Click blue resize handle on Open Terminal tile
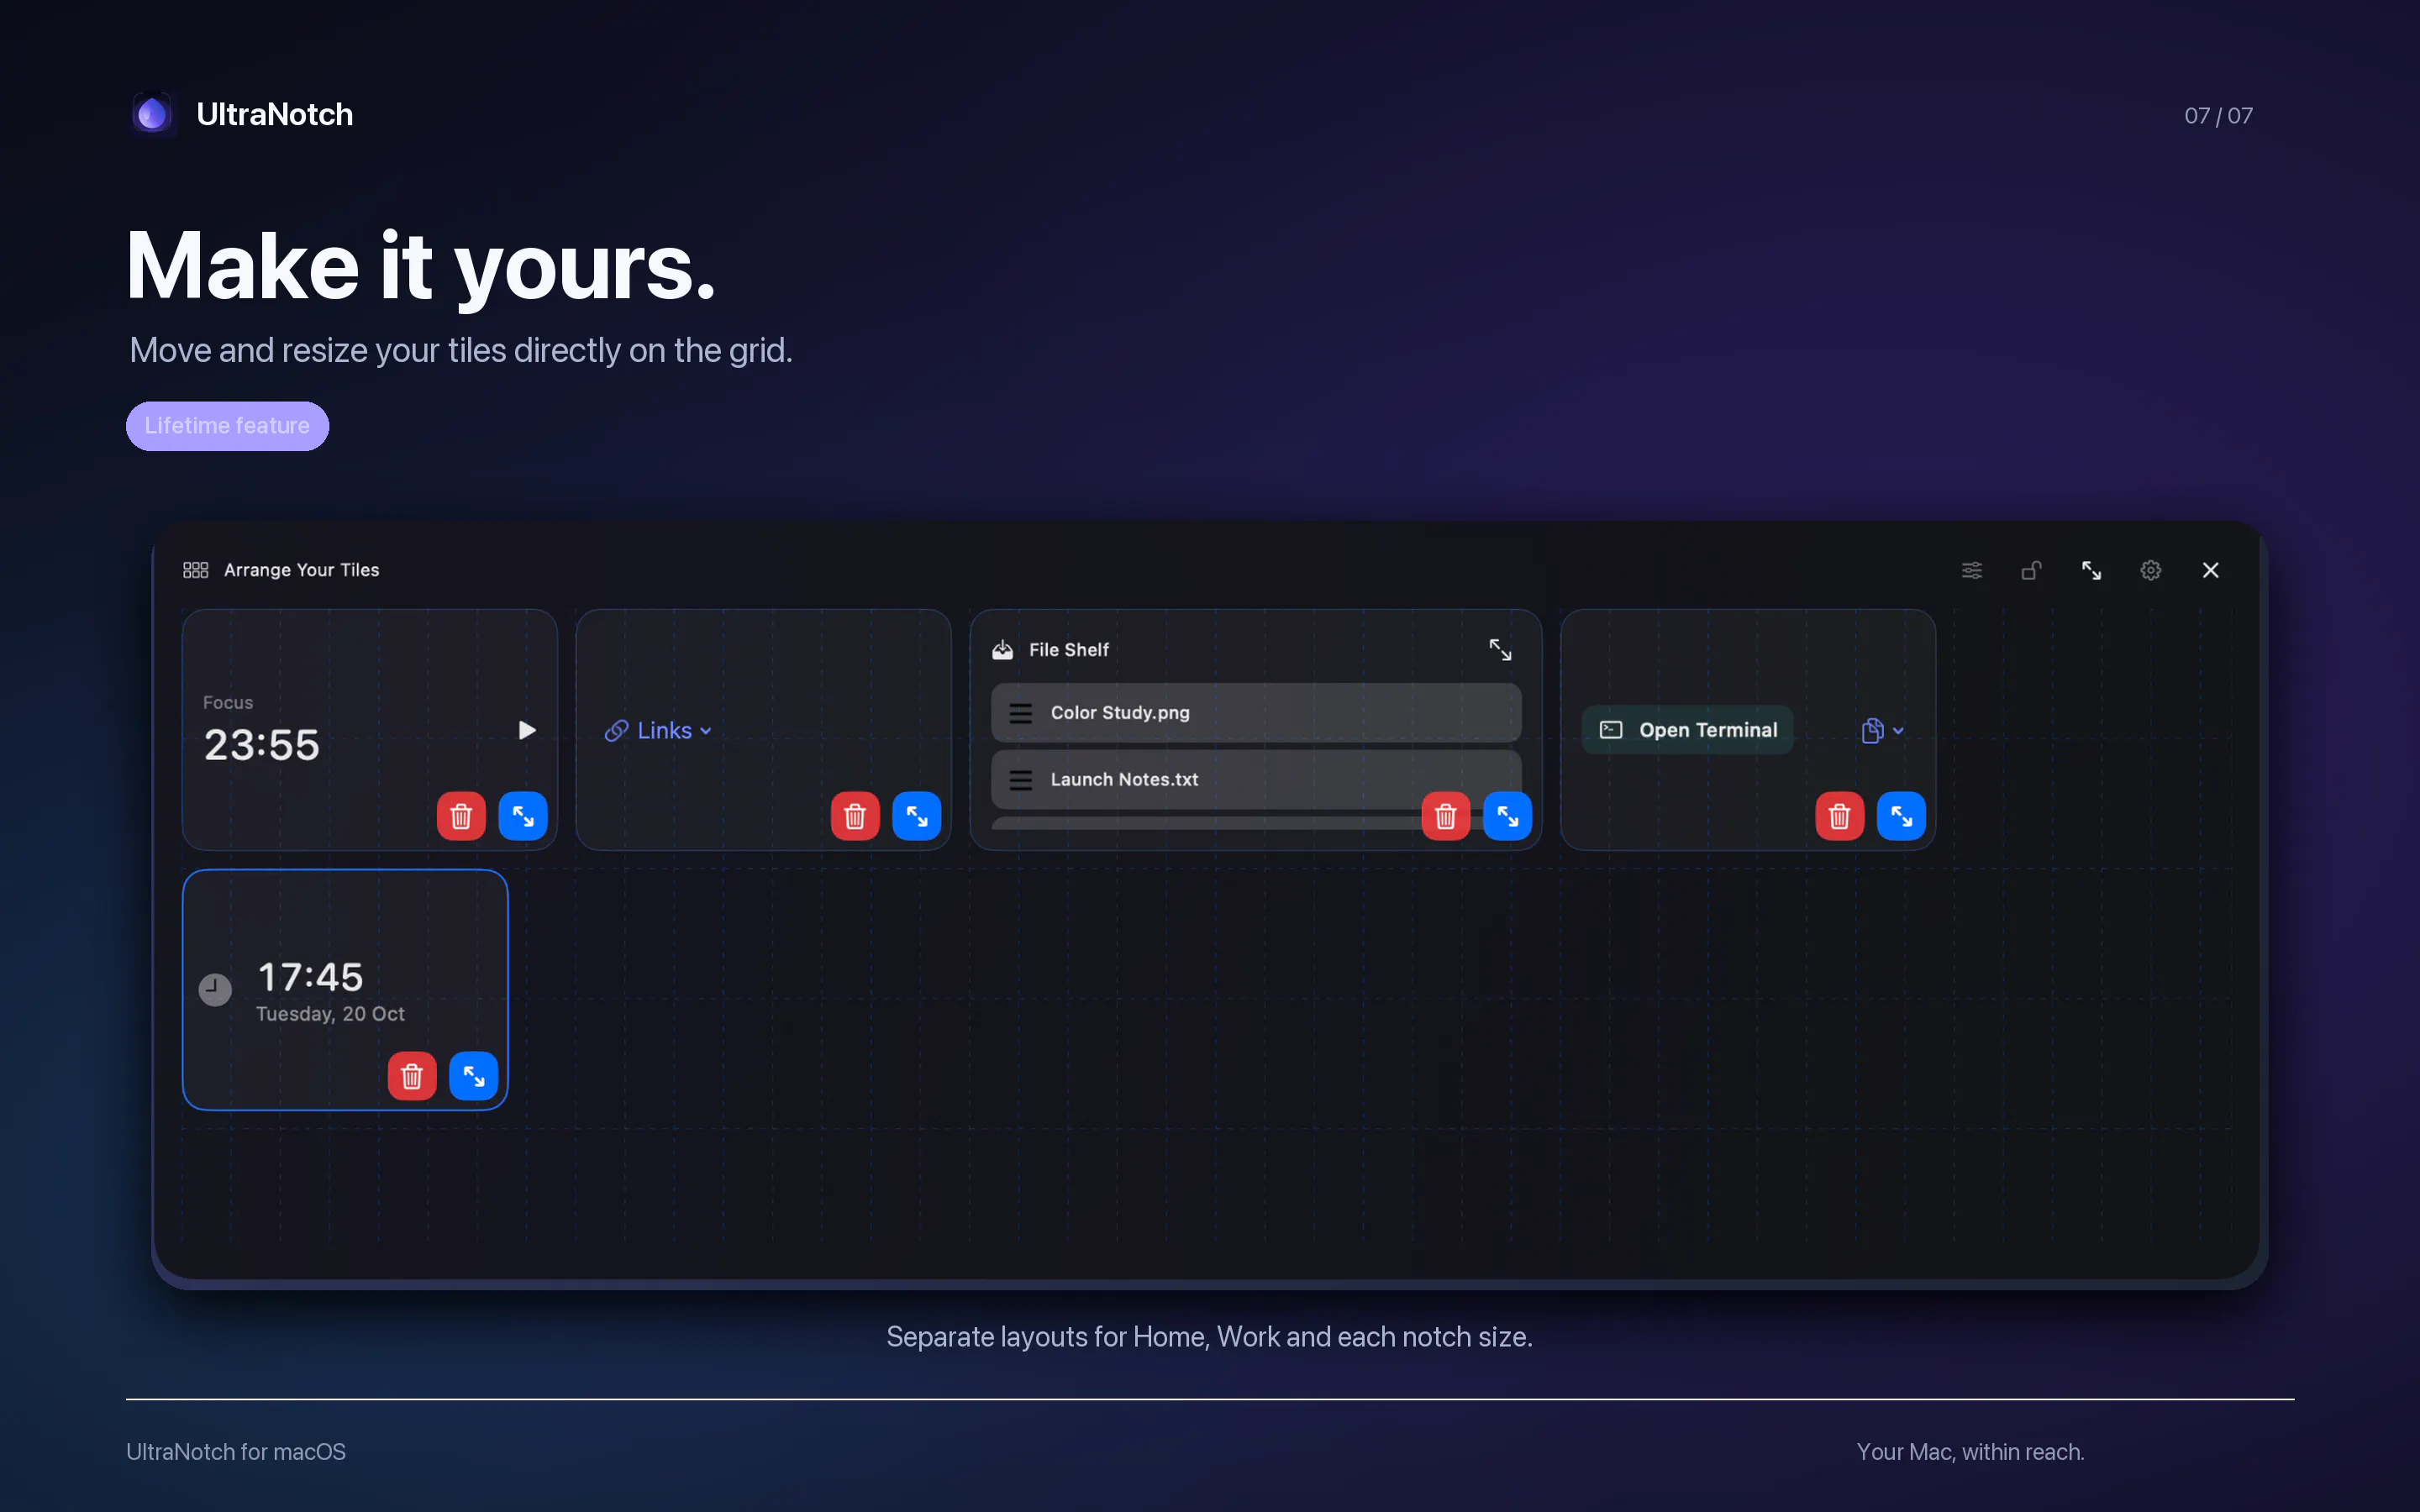 tap(1902, 816)
